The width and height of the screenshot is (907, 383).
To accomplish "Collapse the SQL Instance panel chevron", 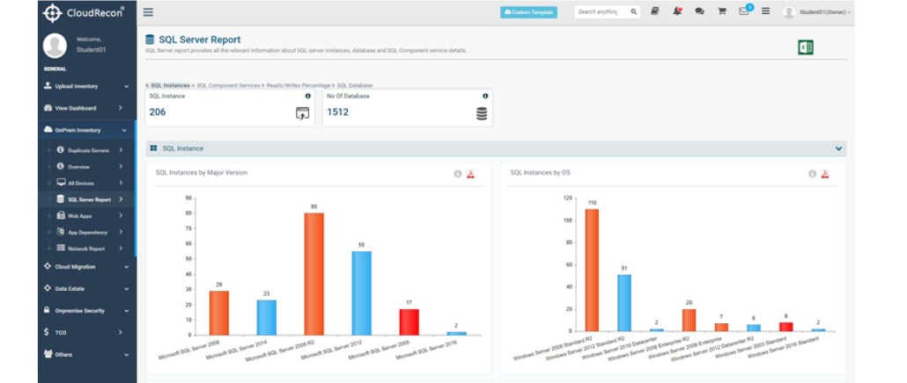I will pyautogui.click(x=838, y=148).
